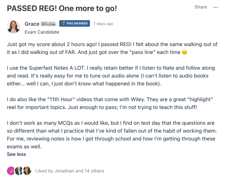Collapse the post with See less

(x=16, y=154)
